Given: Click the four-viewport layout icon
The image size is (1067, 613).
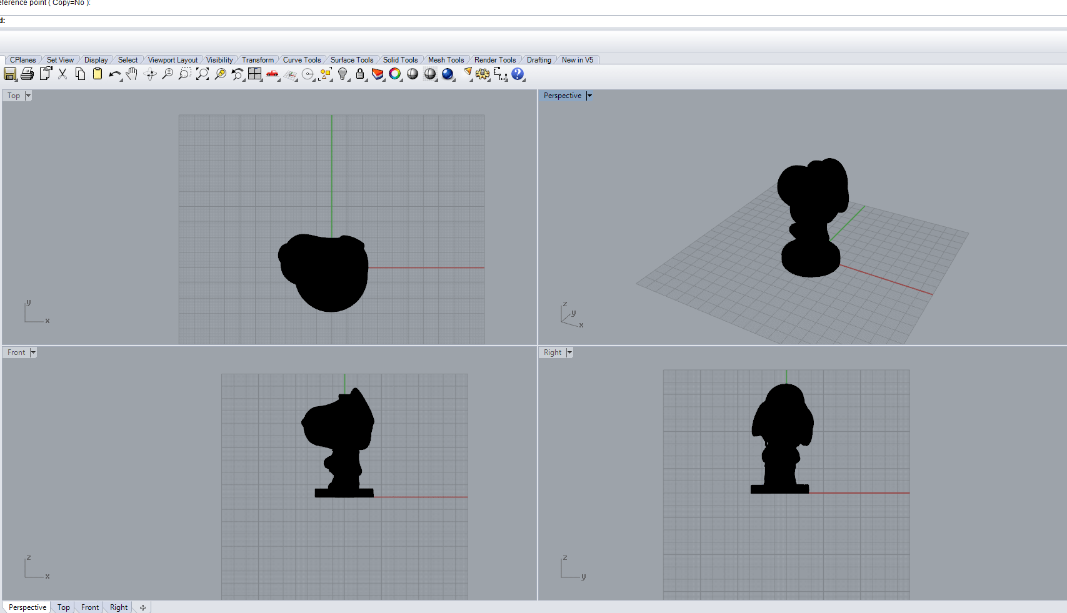Looking at the screenshot, I should tap(255, 74).
